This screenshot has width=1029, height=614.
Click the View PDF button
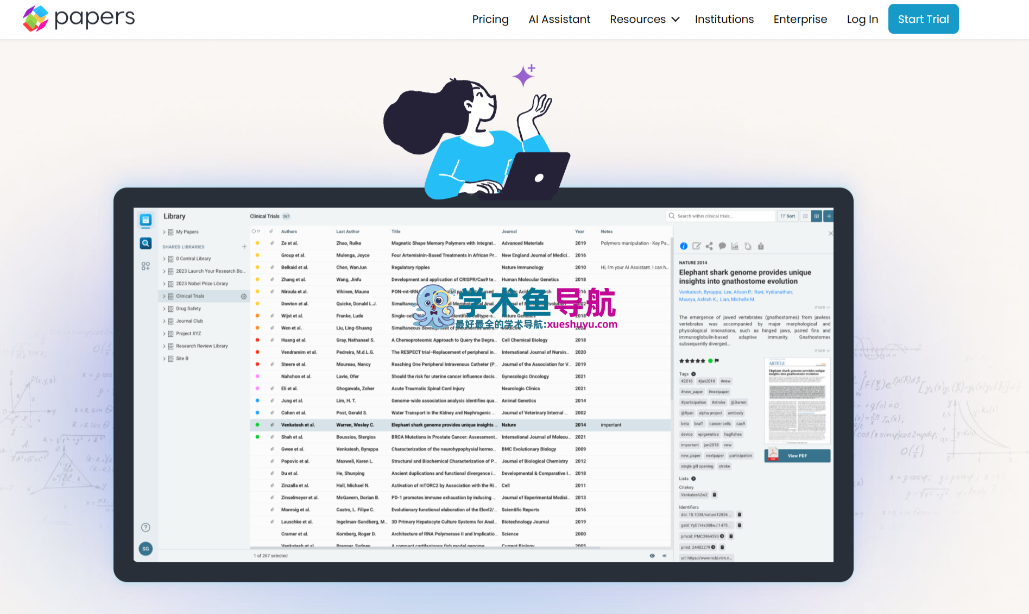click(x=797, y=456)
